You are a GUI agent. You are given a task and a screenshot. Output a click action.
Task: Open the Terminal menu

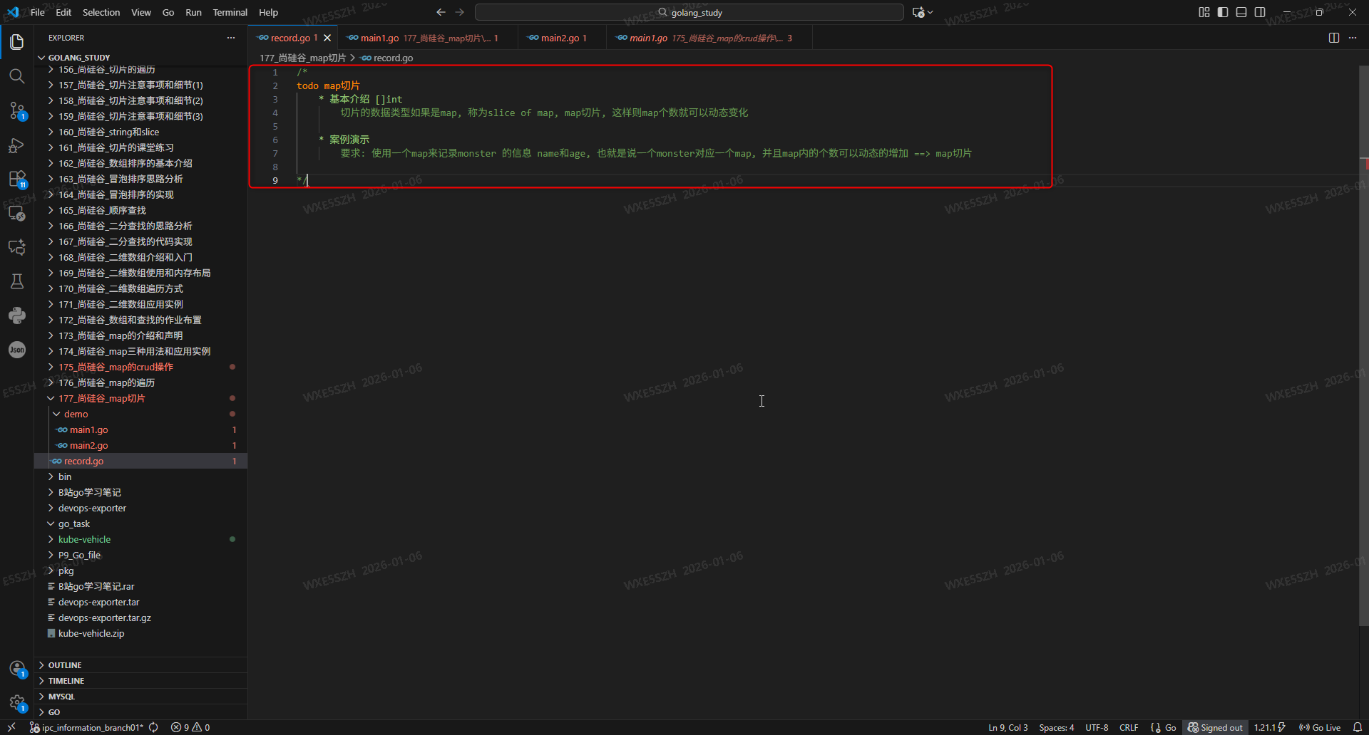point(230,12)
